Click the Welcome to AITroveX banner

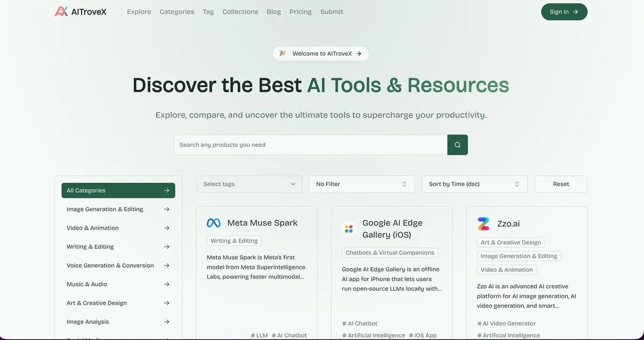[x=321, y=54]
